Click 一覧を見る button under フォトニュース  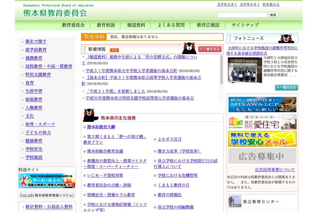point(286,88)
